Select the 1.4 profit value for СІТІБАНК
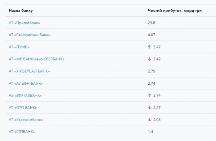Image resolution: width=216 pixels, height=141 pixels. 150,132
